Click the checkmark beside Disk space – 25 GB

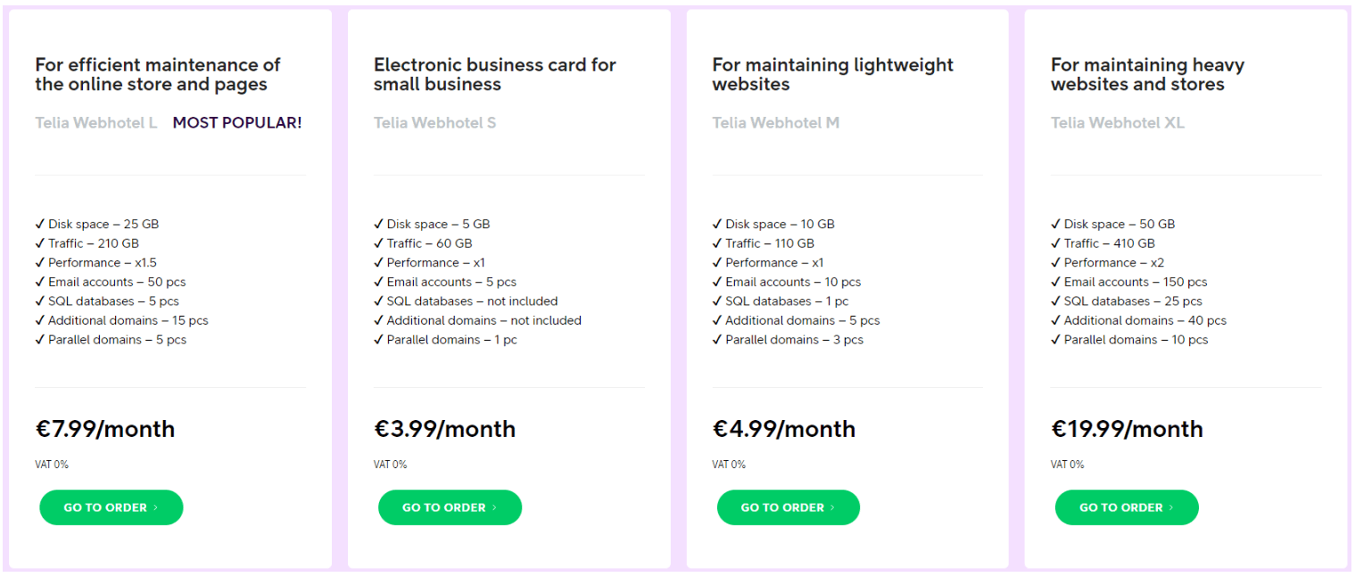point(40,224)
